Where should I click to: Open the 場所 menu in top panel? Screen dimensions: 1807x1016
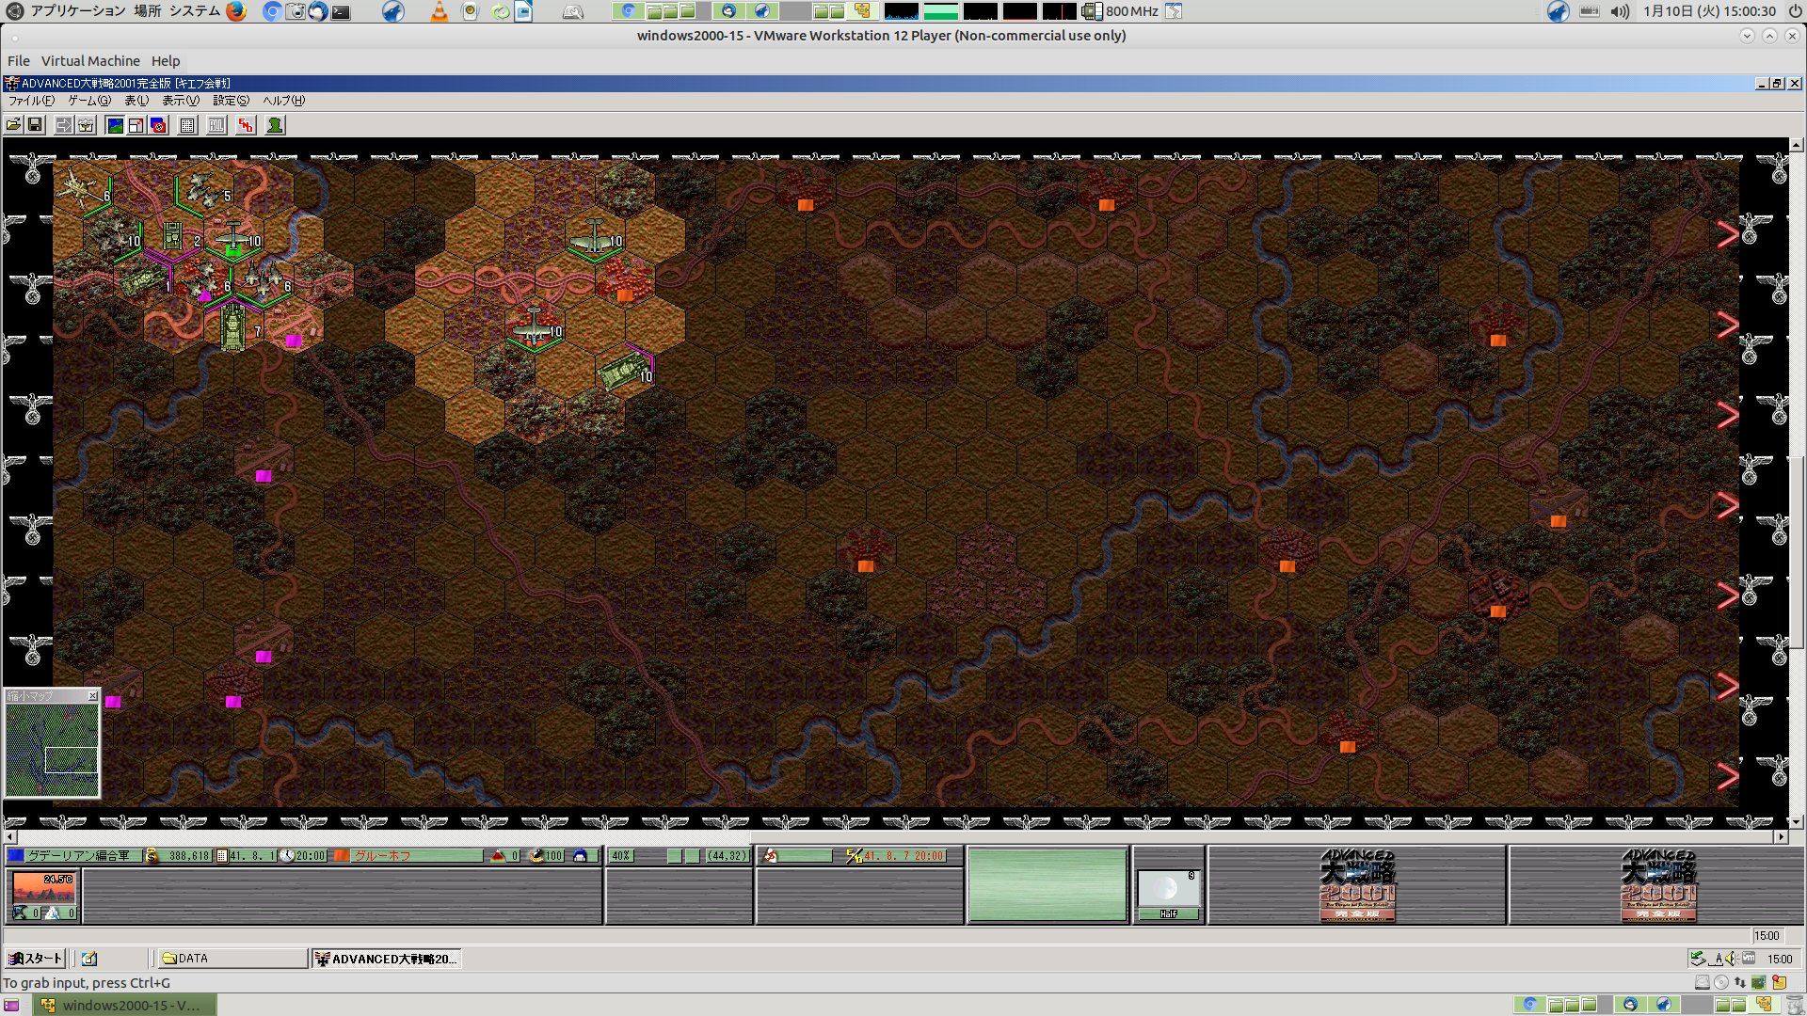pos(147,11)
